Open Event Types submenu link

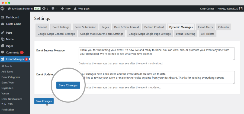tap(8, 83)
